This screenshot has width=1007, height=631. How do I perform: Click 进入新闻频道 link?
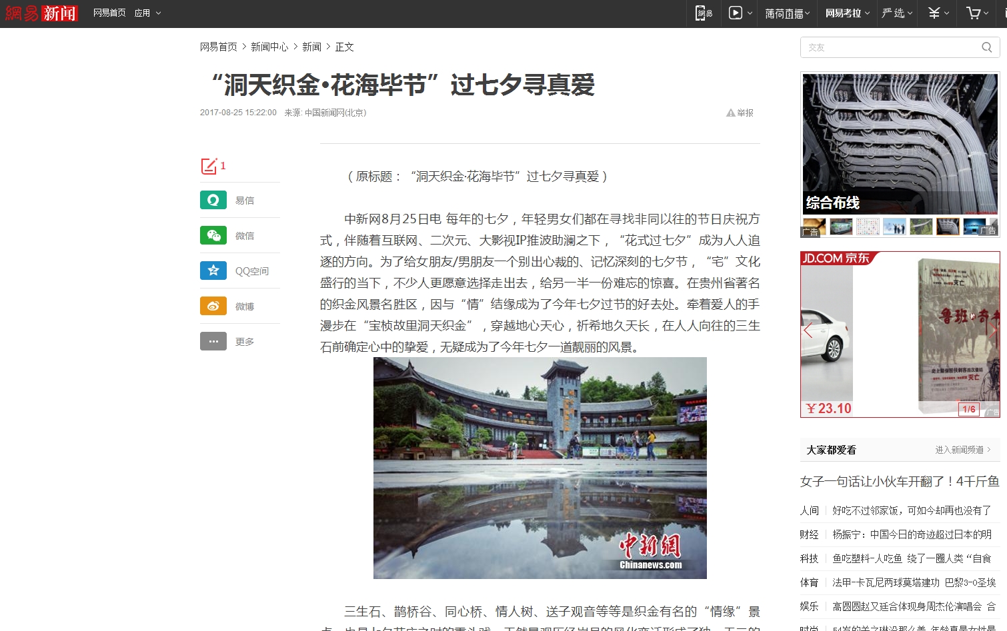pos(962,450)
